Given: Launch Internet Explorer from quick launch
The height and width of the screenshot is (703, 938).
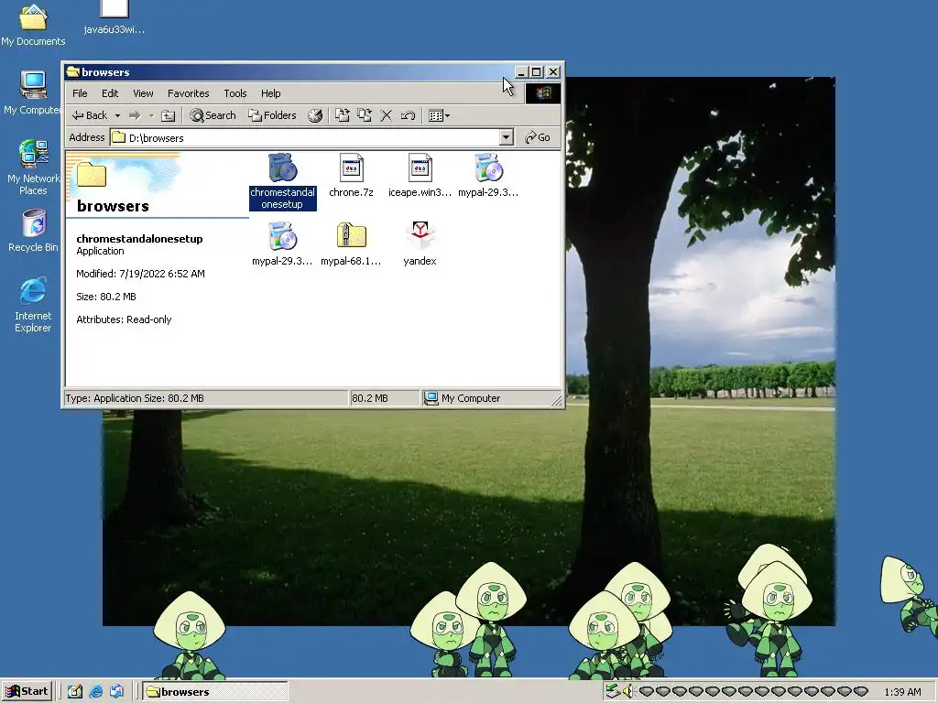Looking at the screenshot, I should [x=95, y=692].
